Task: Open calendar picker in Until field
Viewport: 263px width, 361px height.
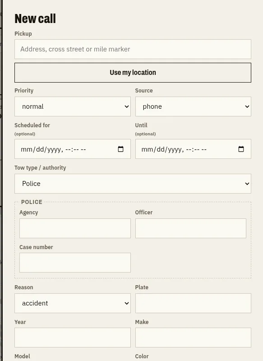Action: 241,149
